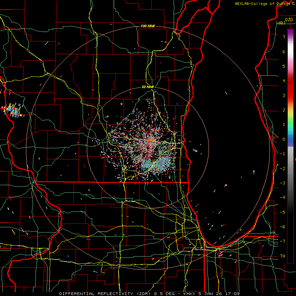The width and height of the screenshot is (296, 296).
Task: Click the 5 value on color scale
Action: [x=284, y=66]
